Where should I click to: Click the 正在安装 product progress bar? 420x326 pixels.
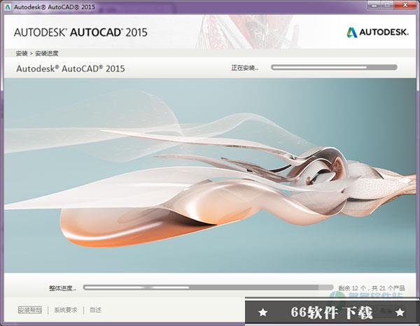pos(334,67)
